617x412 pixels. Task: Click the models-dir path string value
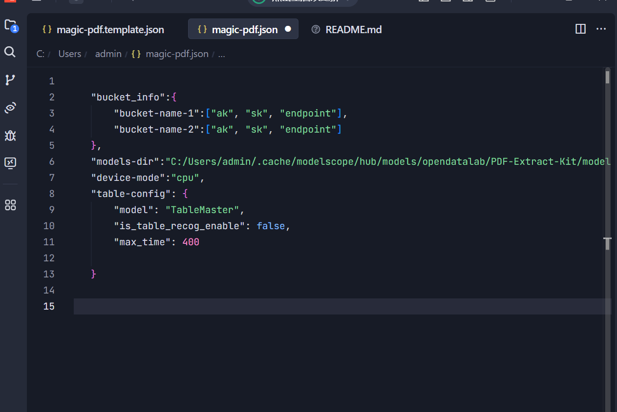tap(388, 161)
